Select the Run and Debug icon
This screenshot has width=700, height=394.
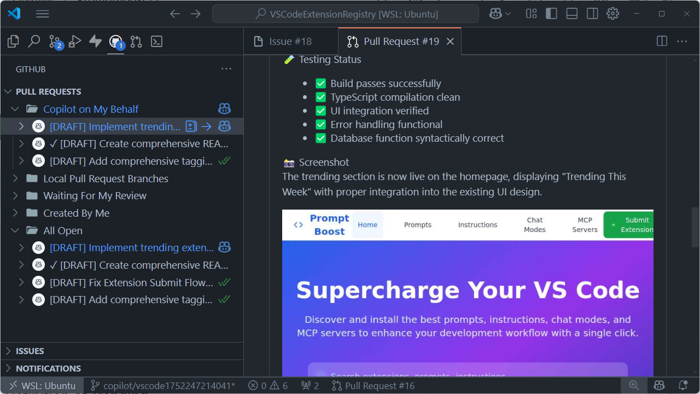tap(74, 41)
